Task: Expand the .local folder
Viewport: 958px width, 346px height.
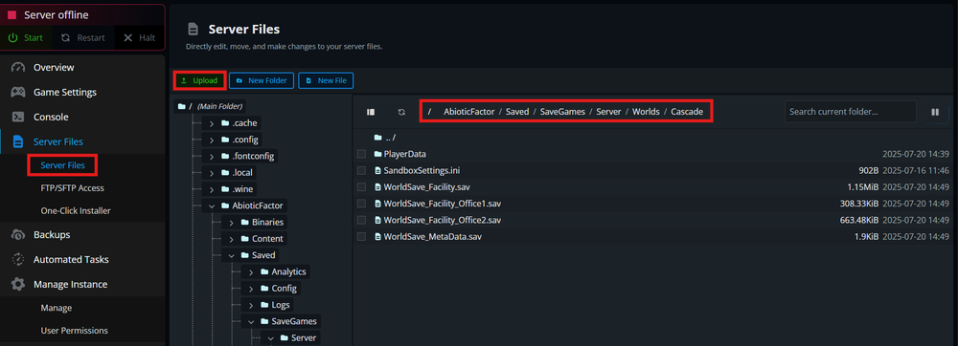Action: (212, 173)
